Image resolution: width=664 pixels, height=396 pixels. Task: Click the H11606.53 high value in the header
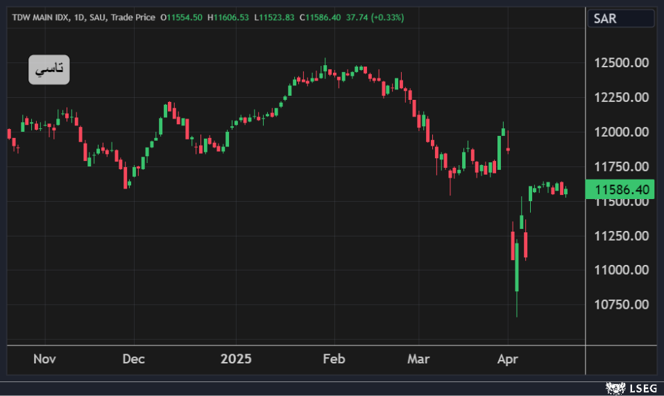pyautogui.click(x=228, y=17)
